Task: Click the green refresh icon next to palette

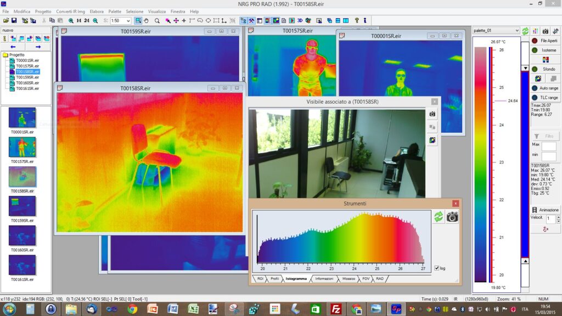Action: coord(525,31)
